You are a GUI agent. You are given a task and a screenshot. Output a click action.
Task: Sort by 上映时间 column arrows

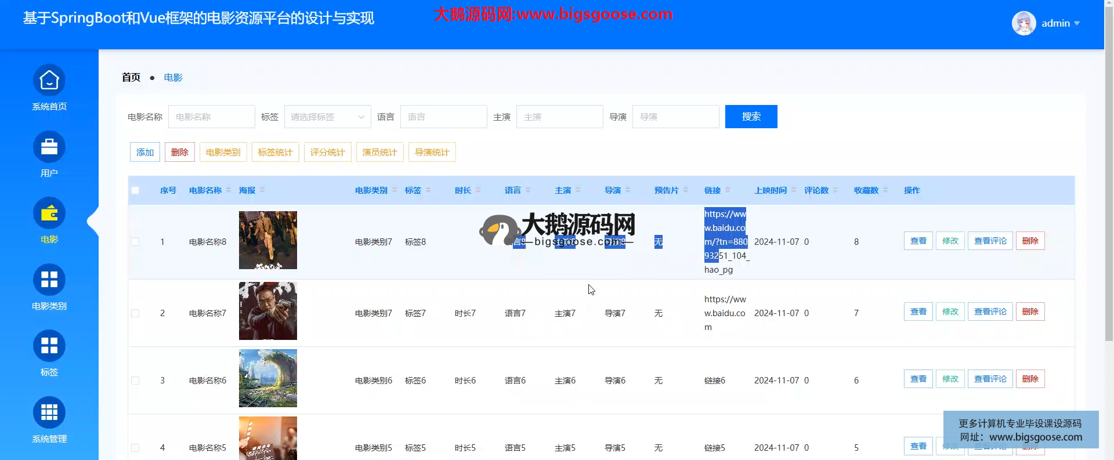(x=794, y=190)
